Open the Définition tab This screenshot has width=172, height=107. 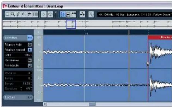(x=18, y=38)
